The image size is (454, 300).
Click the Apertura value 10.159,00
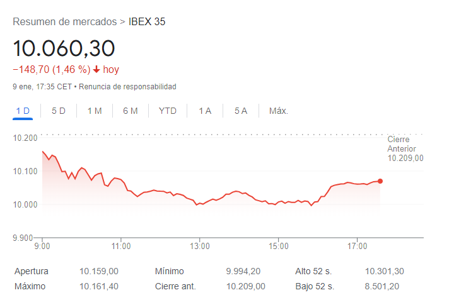click(98, 272)
